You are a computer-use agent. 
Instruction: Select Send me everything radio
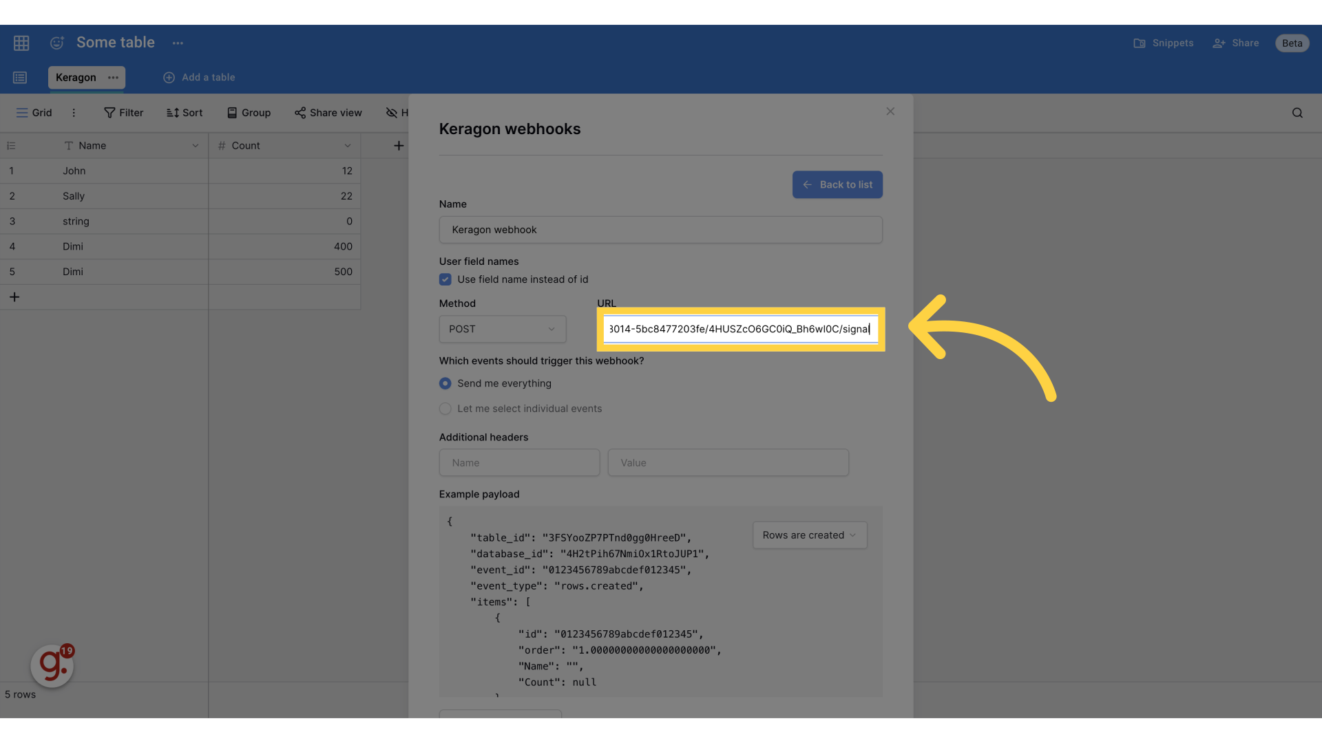[x=445, y=383]
